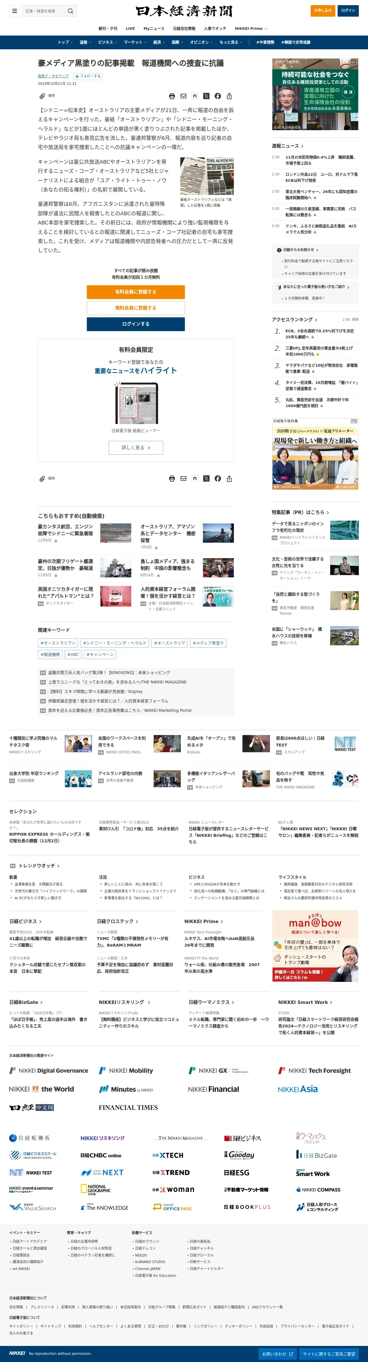Open the 日経 中文网 logo link
Viewport: 368px width, 1362px height.
click(32, 1107)
